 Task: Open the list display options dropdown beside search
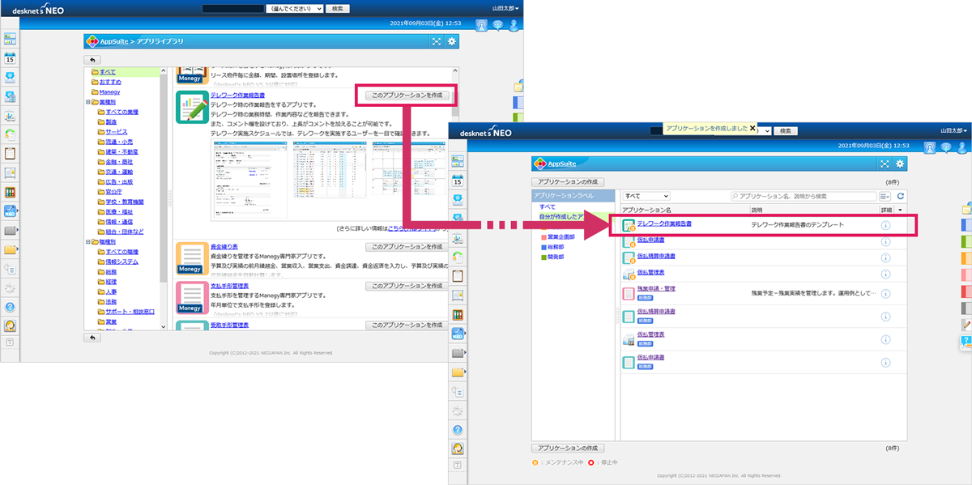(x=885, y=196)
